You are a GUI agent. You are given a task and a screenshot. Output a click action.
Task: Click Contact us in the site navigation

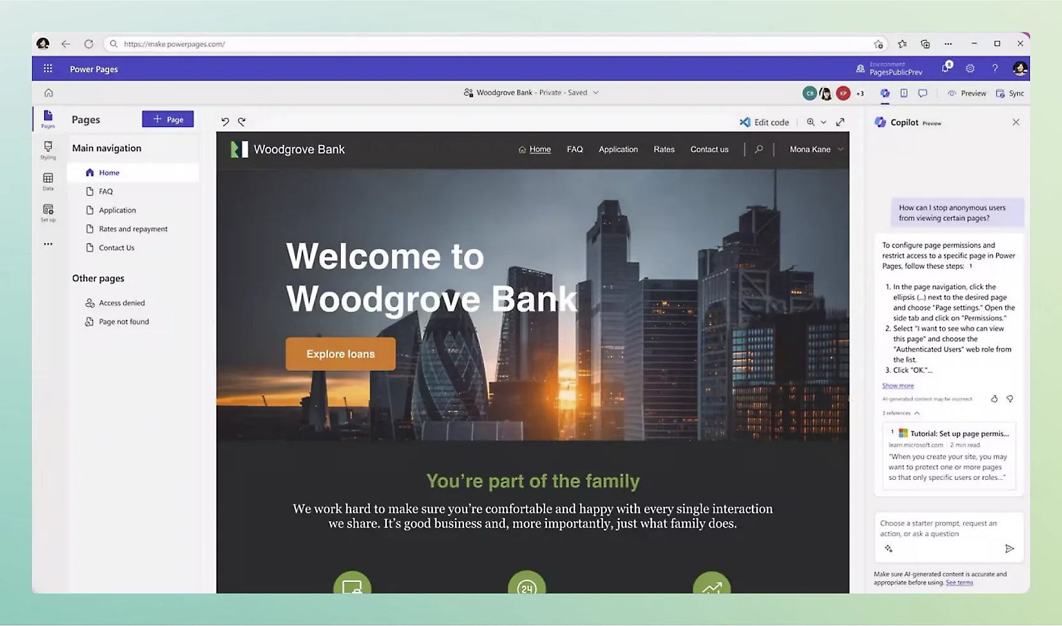(709, 149)
